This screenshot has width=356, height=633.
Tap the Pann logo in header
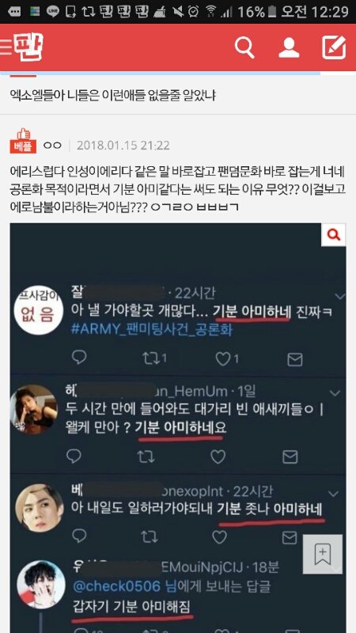[x=28, y=47]
